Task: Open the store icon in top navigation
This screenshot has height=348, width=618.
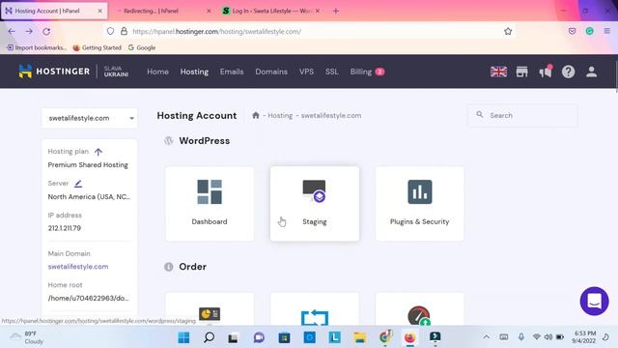Action: coord(521,72)
